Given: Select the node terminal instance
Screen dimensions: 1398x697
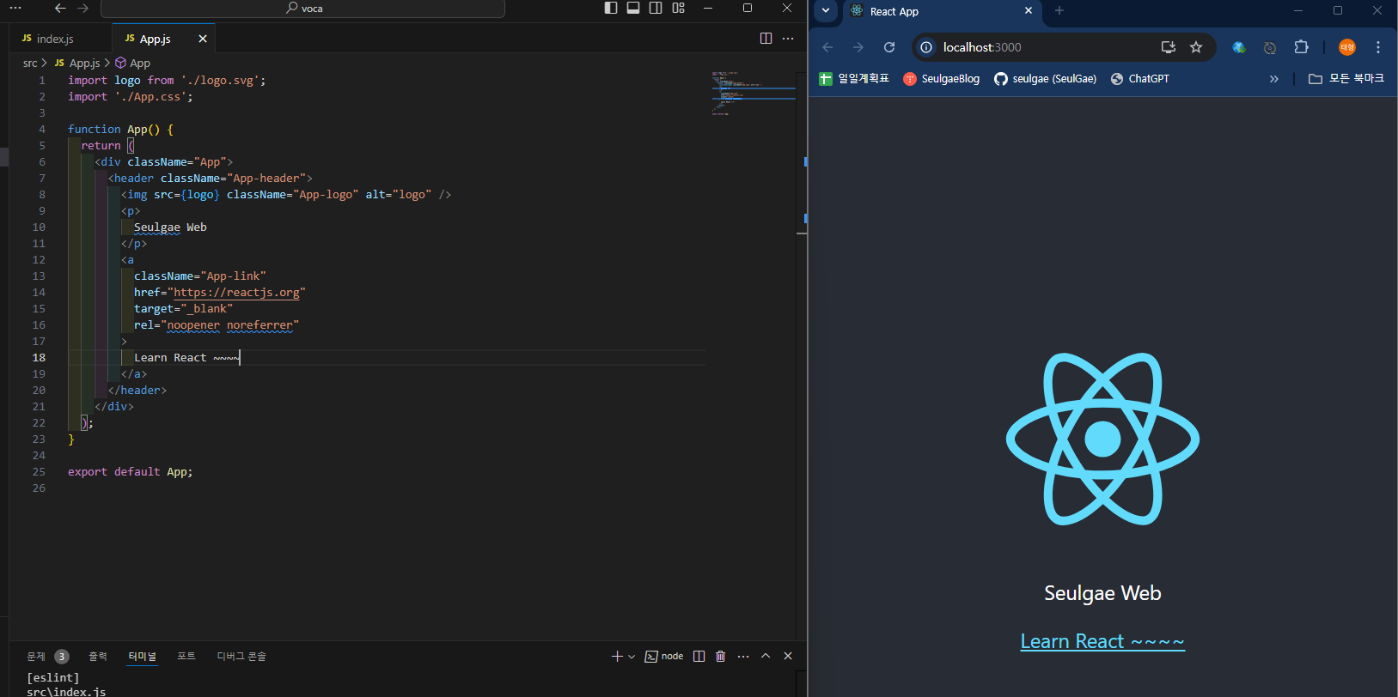Looking at the screenshot, I should pos(664,657).
